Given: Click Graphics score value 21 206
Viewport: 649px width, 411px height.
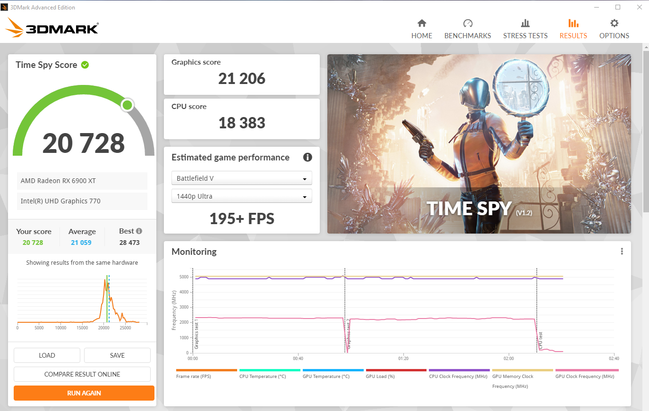Looking at the screenshot, I should [242, 78].
